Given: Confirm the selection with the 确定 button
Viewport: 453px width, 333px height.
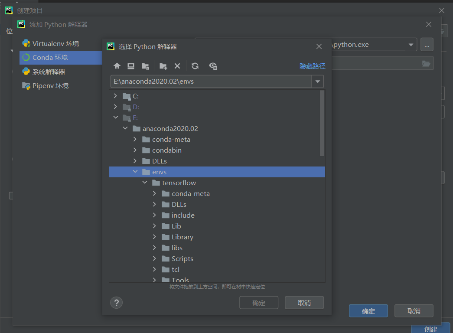Looking at the screenshot, I should [259, 302].
